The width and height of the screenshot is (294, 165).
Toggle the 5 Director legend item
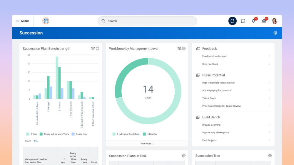[151, 134]
